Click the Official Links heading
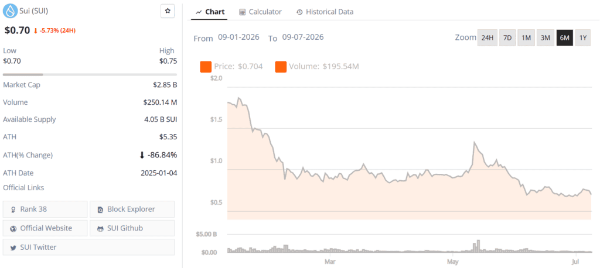The height and width of the screenshot is (268, 600). coord(23,188)
